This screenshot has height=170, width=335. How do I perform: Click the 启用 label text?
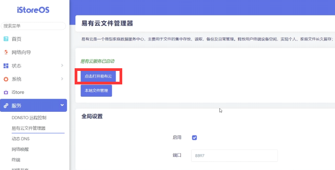coord(177,138)
